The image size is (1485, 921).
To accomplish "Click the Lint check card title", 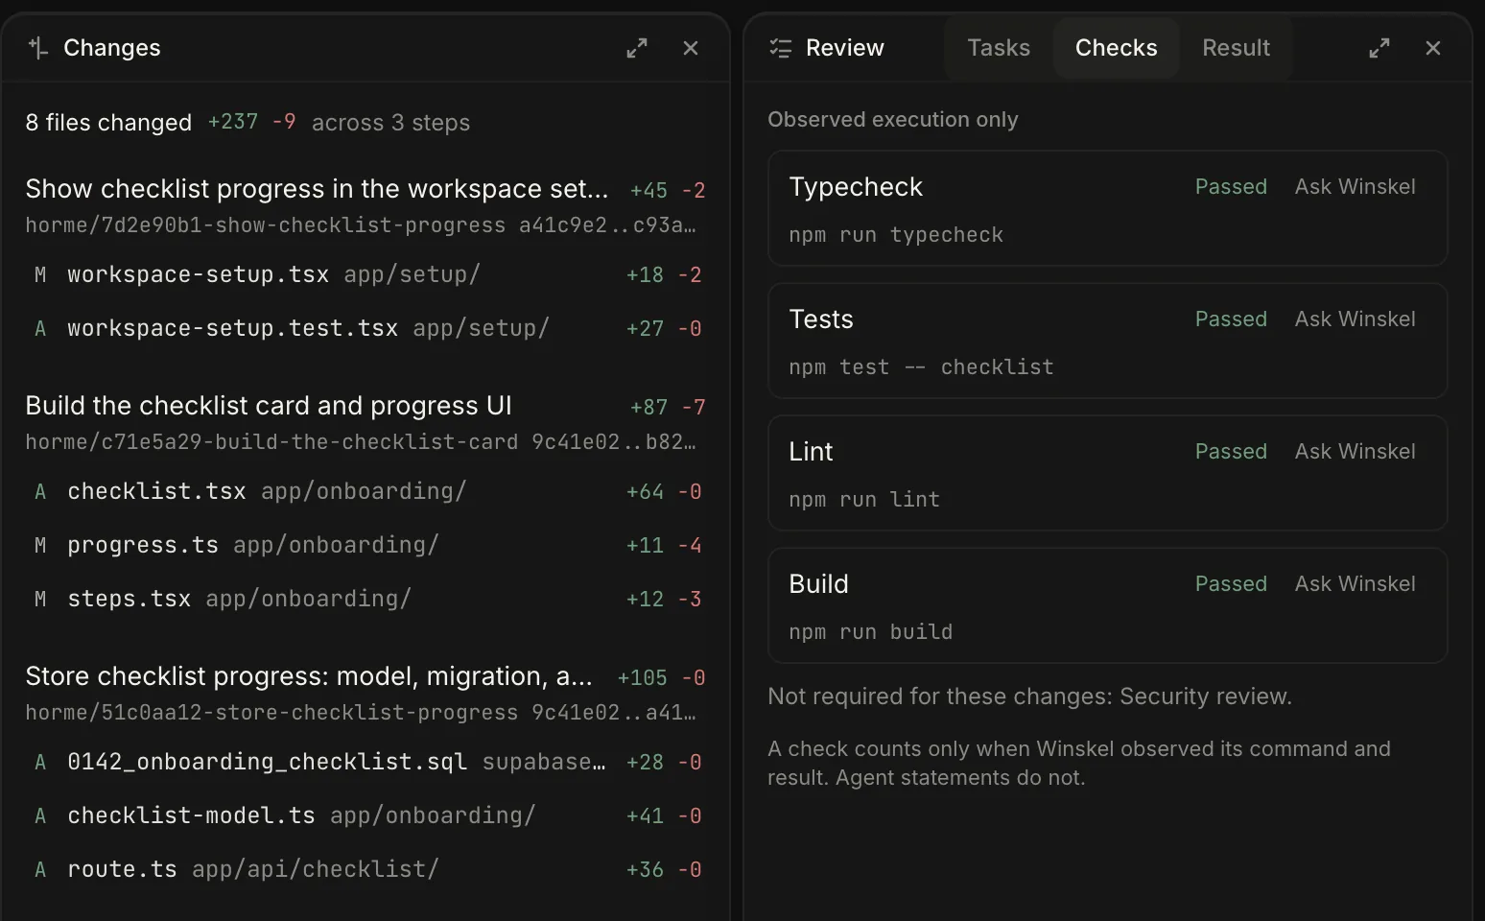I will click(811, 452).
